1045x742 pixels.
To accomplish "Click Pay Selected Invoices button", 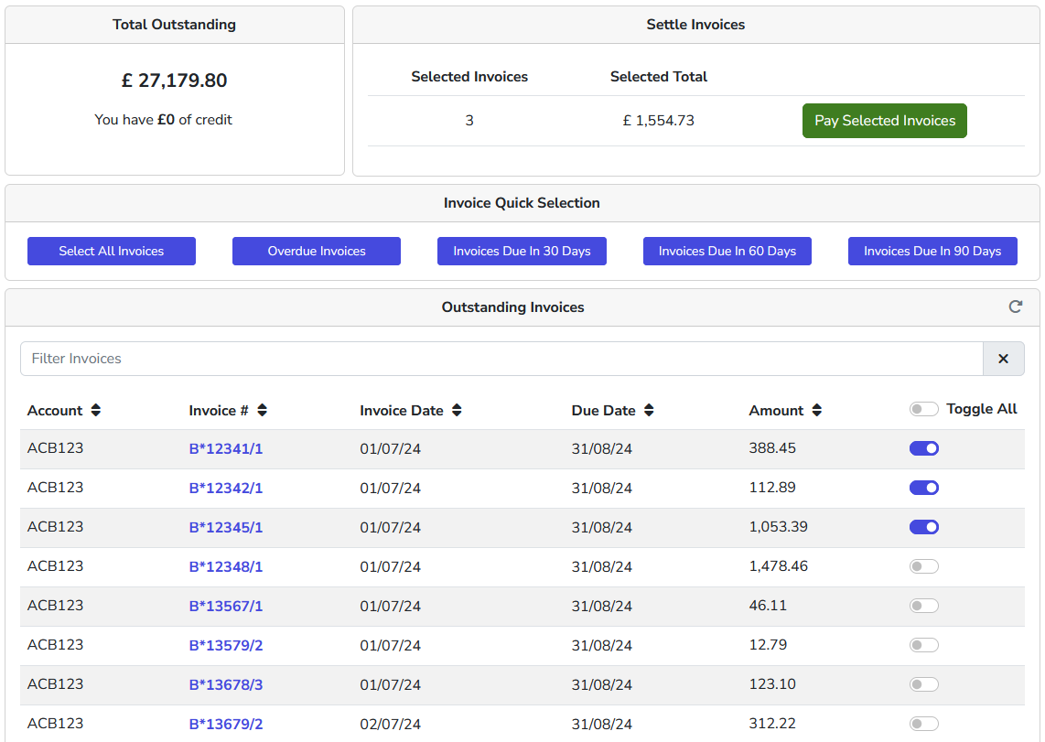I will coord(884,121).
